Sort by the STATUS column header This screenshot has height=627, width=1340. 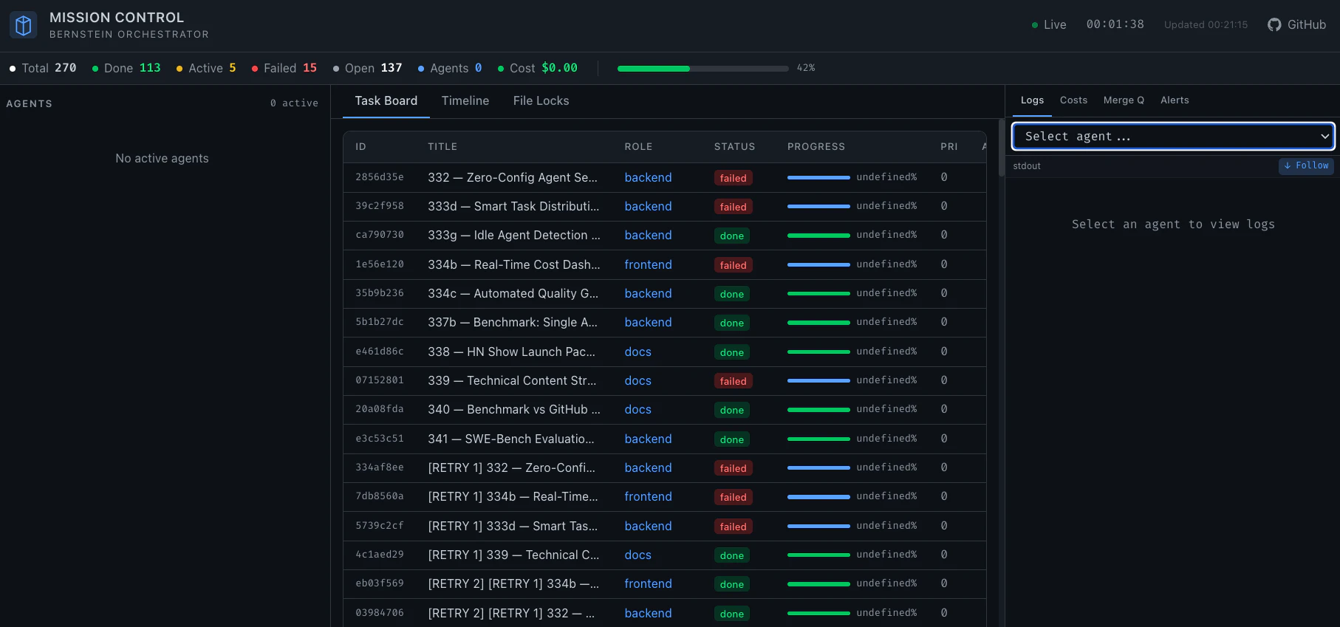[x=734, y=146]
